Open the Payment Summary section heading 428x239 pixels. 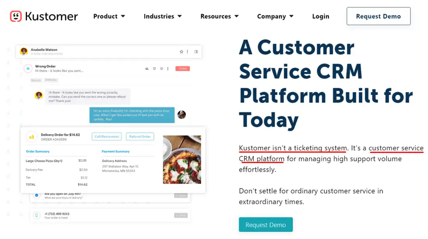click(x=115, y=151)
